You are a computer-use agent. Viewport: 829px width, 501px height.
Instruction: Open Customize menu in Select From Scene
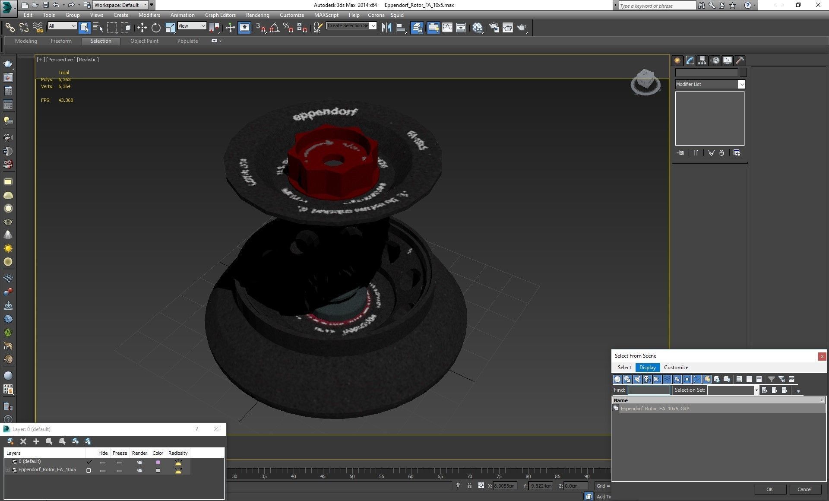[x=676, y=368]
